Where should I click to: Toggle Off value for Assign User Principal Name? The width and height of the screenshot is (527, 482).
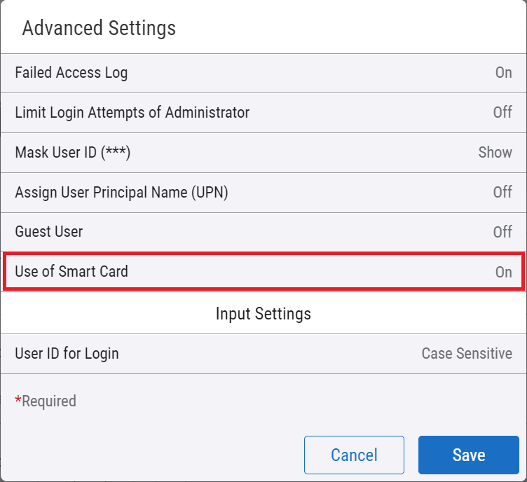click(x=502, y=193)
